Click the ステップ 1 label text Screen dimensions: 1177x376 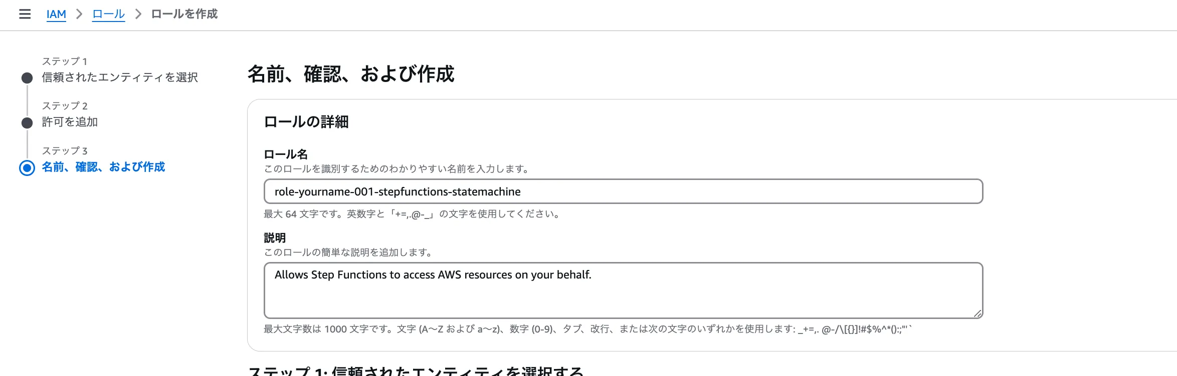click(x=65, y=61)
